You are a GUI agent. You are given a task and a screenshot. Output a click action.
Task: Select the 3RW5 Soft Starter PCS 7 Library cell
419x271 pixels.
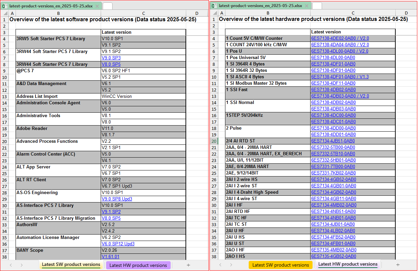(58, 42)
